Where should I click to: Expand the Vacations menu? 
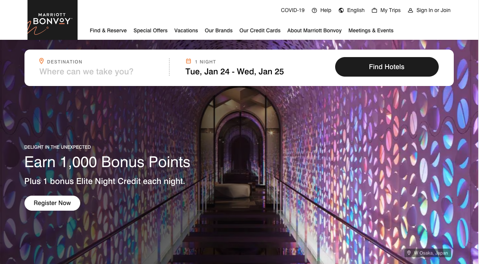[x=186, y=30]
